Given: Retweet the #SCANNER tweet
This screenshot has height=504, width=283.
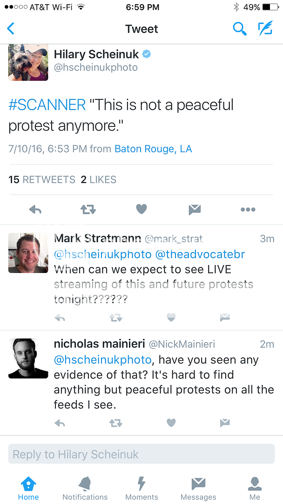Looking at the screenshot, I should pos(88,210).
